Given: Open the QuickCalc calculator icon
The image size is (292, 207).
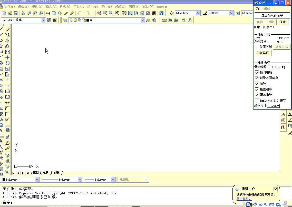Looking at the screenshot, I should [154, 13].
